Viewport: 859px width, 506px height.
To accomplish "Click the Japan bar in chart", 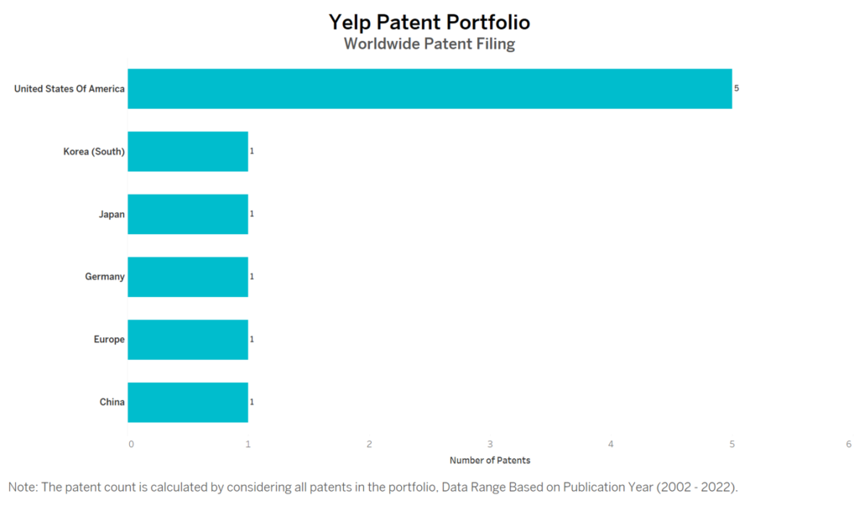I will (x=188, y=214).
